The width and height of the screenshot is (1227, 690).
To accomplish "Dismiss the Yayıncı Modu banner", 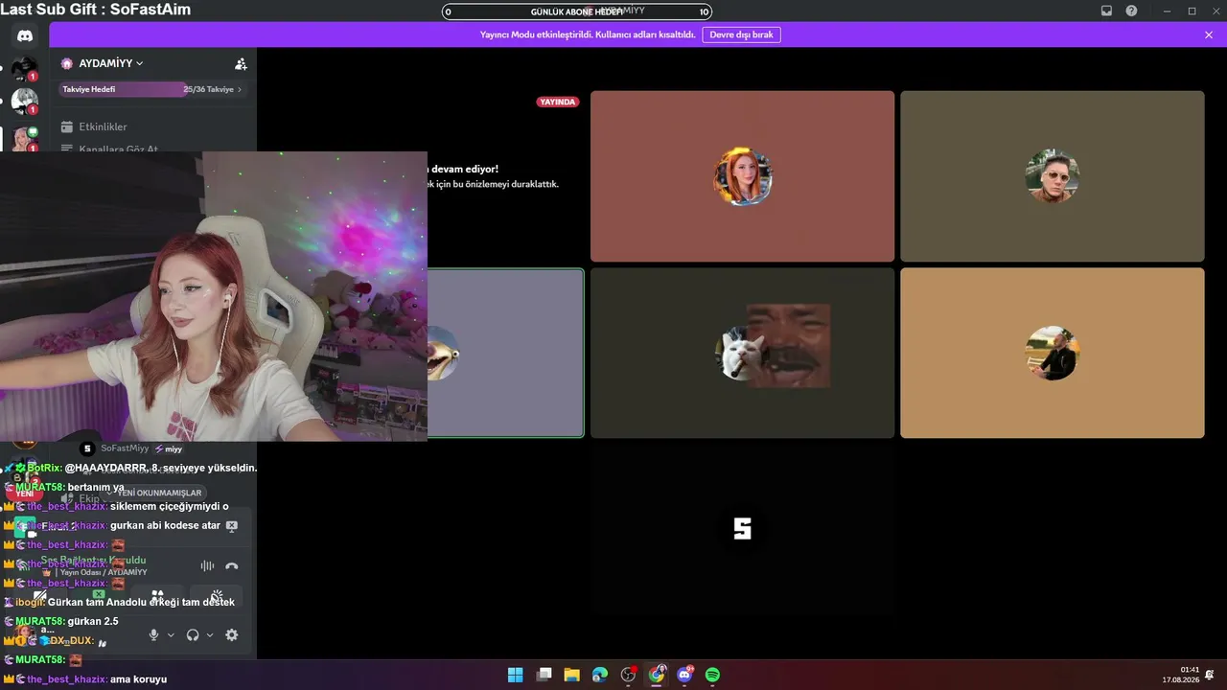I will click(x=1209, y=34).
